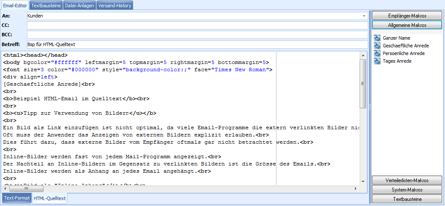Click the line starting "Oft muss der Anwender"
Screen dimensions: 445x206
[136, 135]
